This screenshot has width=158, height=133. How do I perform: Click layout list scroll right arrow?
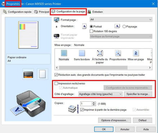tap(150, 67)
